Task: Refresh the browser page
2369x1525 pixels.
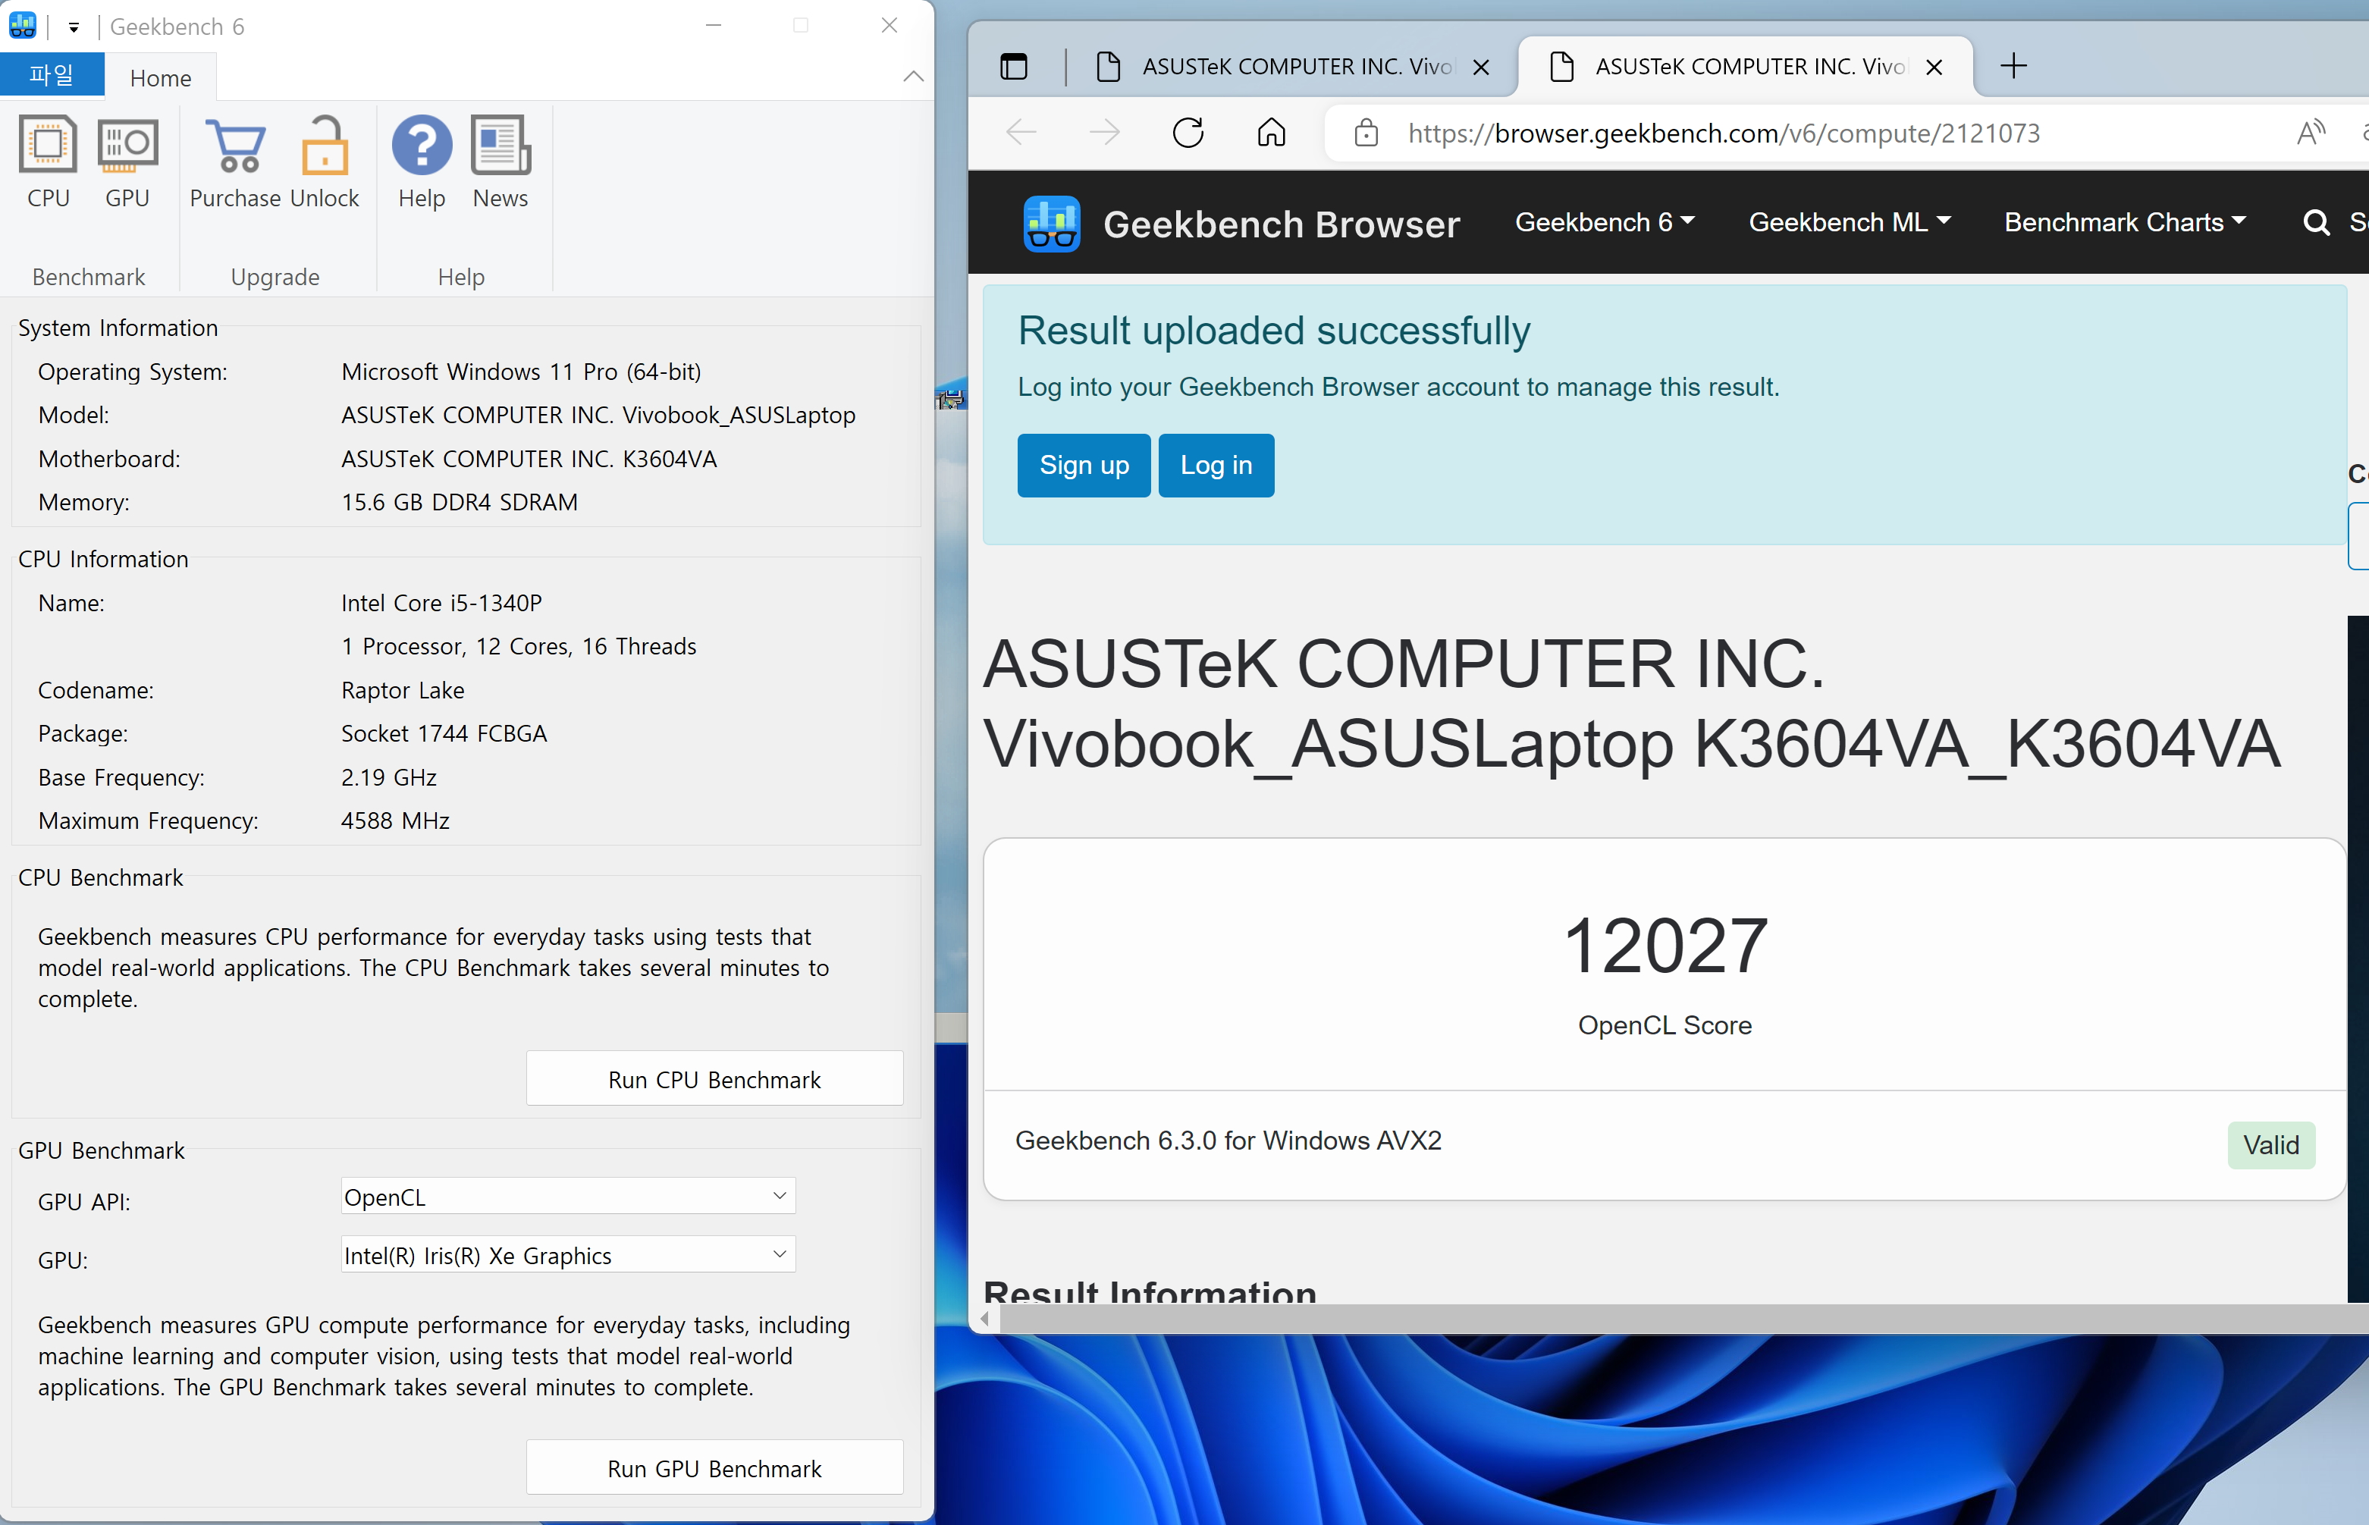Action: click(1188, 132)
